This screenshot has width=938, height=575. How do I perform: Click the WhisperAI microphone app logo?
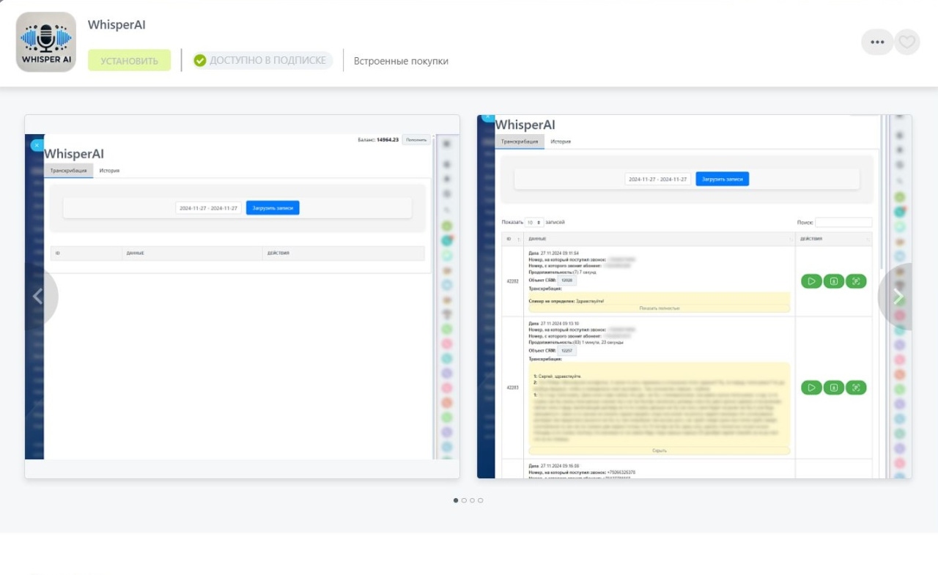coord(46,42)
